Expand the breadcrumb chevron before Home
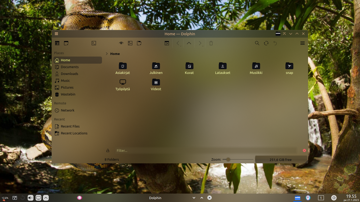Viewport: 360px width, 202px height. click(107, 54)
